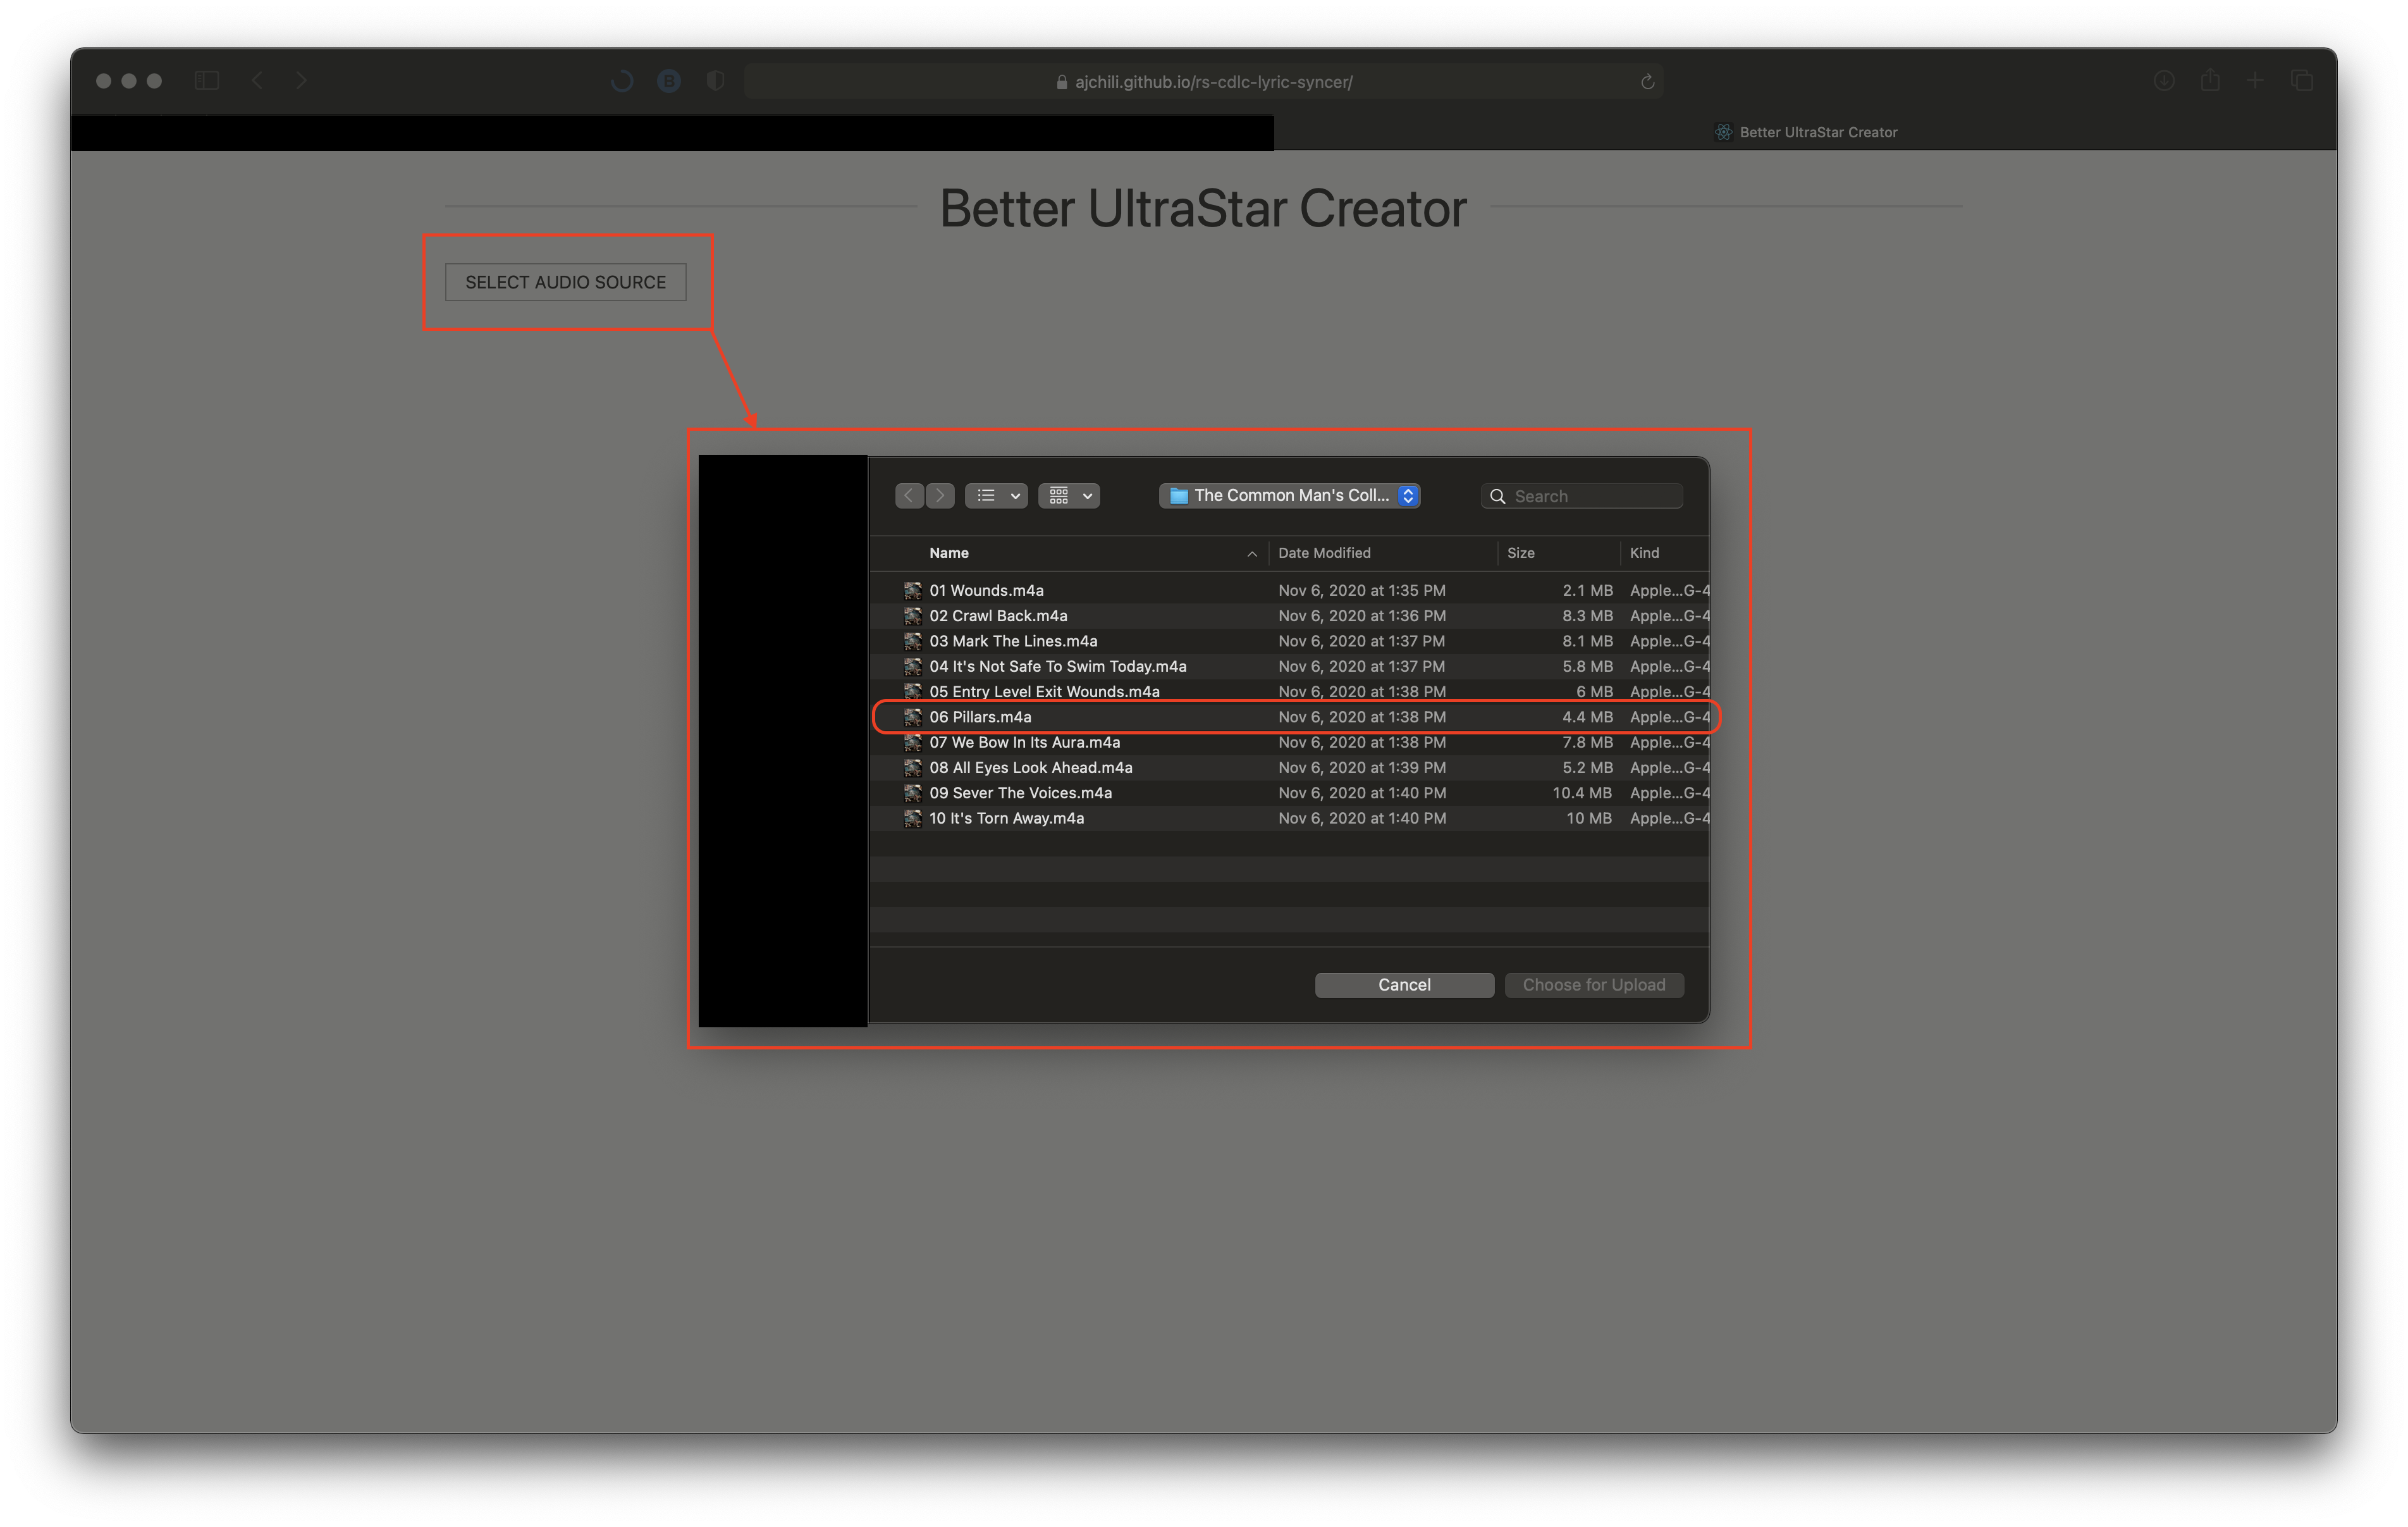Show tab overview icon in Safari

point(2302,81)
